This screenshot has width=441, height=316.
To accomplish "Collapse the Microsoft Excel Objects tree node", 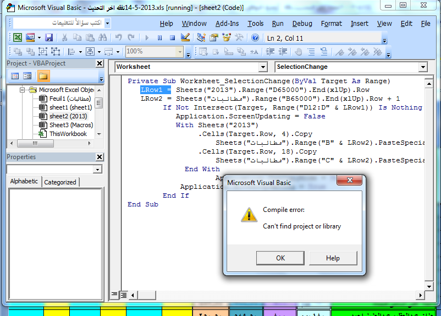I will (22, 90).
